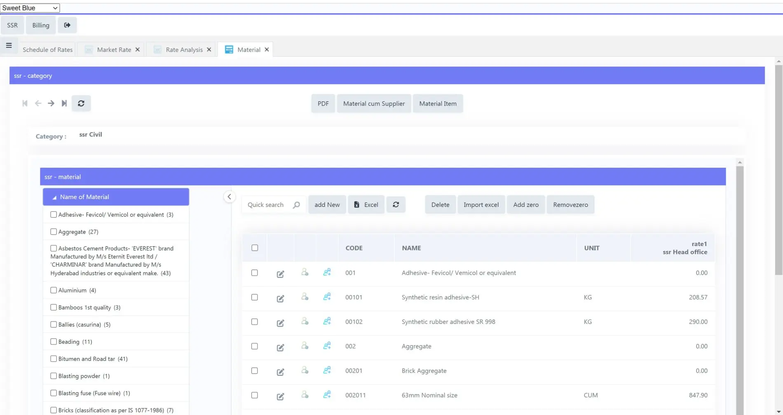Open the hamburger menu icon
The width and height of the screenshot is (783, 415).
[9, 45]
